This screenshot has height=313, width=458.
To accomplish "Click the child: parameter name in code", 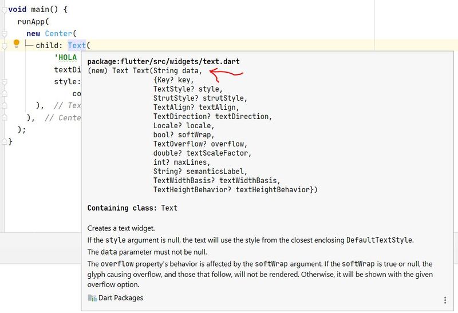I will pyautogui.click(x=49, y=46).
